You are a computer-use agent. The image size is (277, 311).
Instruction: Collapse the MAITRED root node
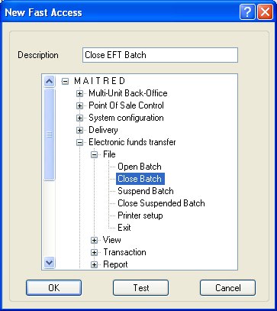66,82
